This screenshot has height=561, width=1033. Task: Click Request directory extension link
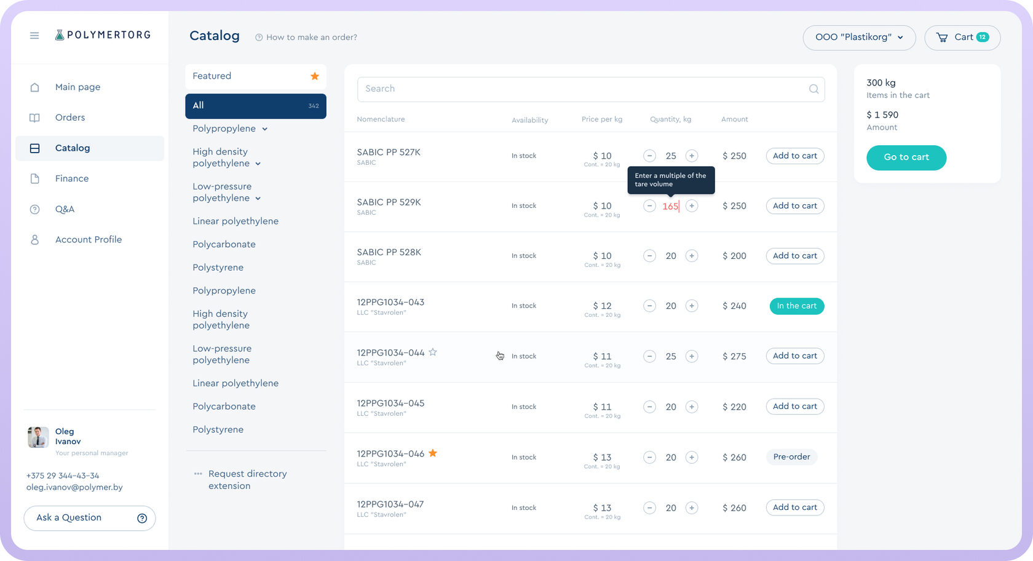247,480
